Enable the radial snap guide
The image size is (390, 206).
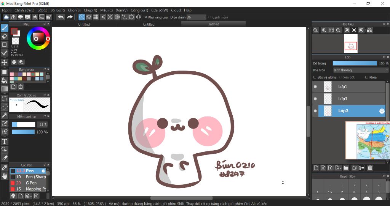point(110,17)
